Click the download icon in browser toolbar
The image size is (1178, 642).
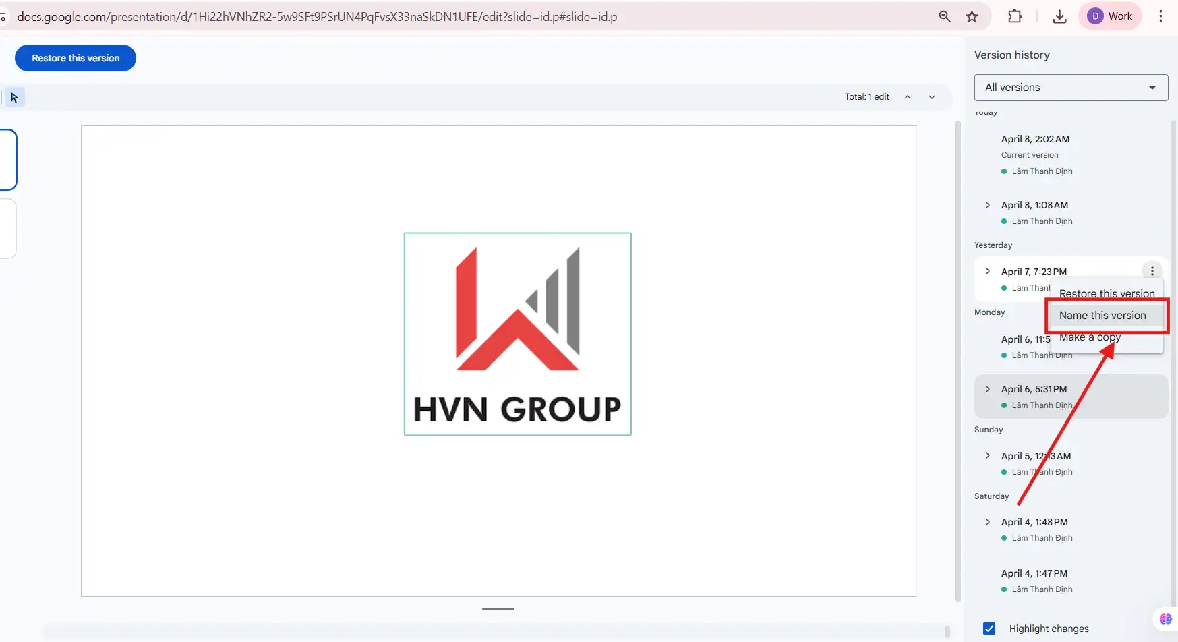(x=1059, y=16)
